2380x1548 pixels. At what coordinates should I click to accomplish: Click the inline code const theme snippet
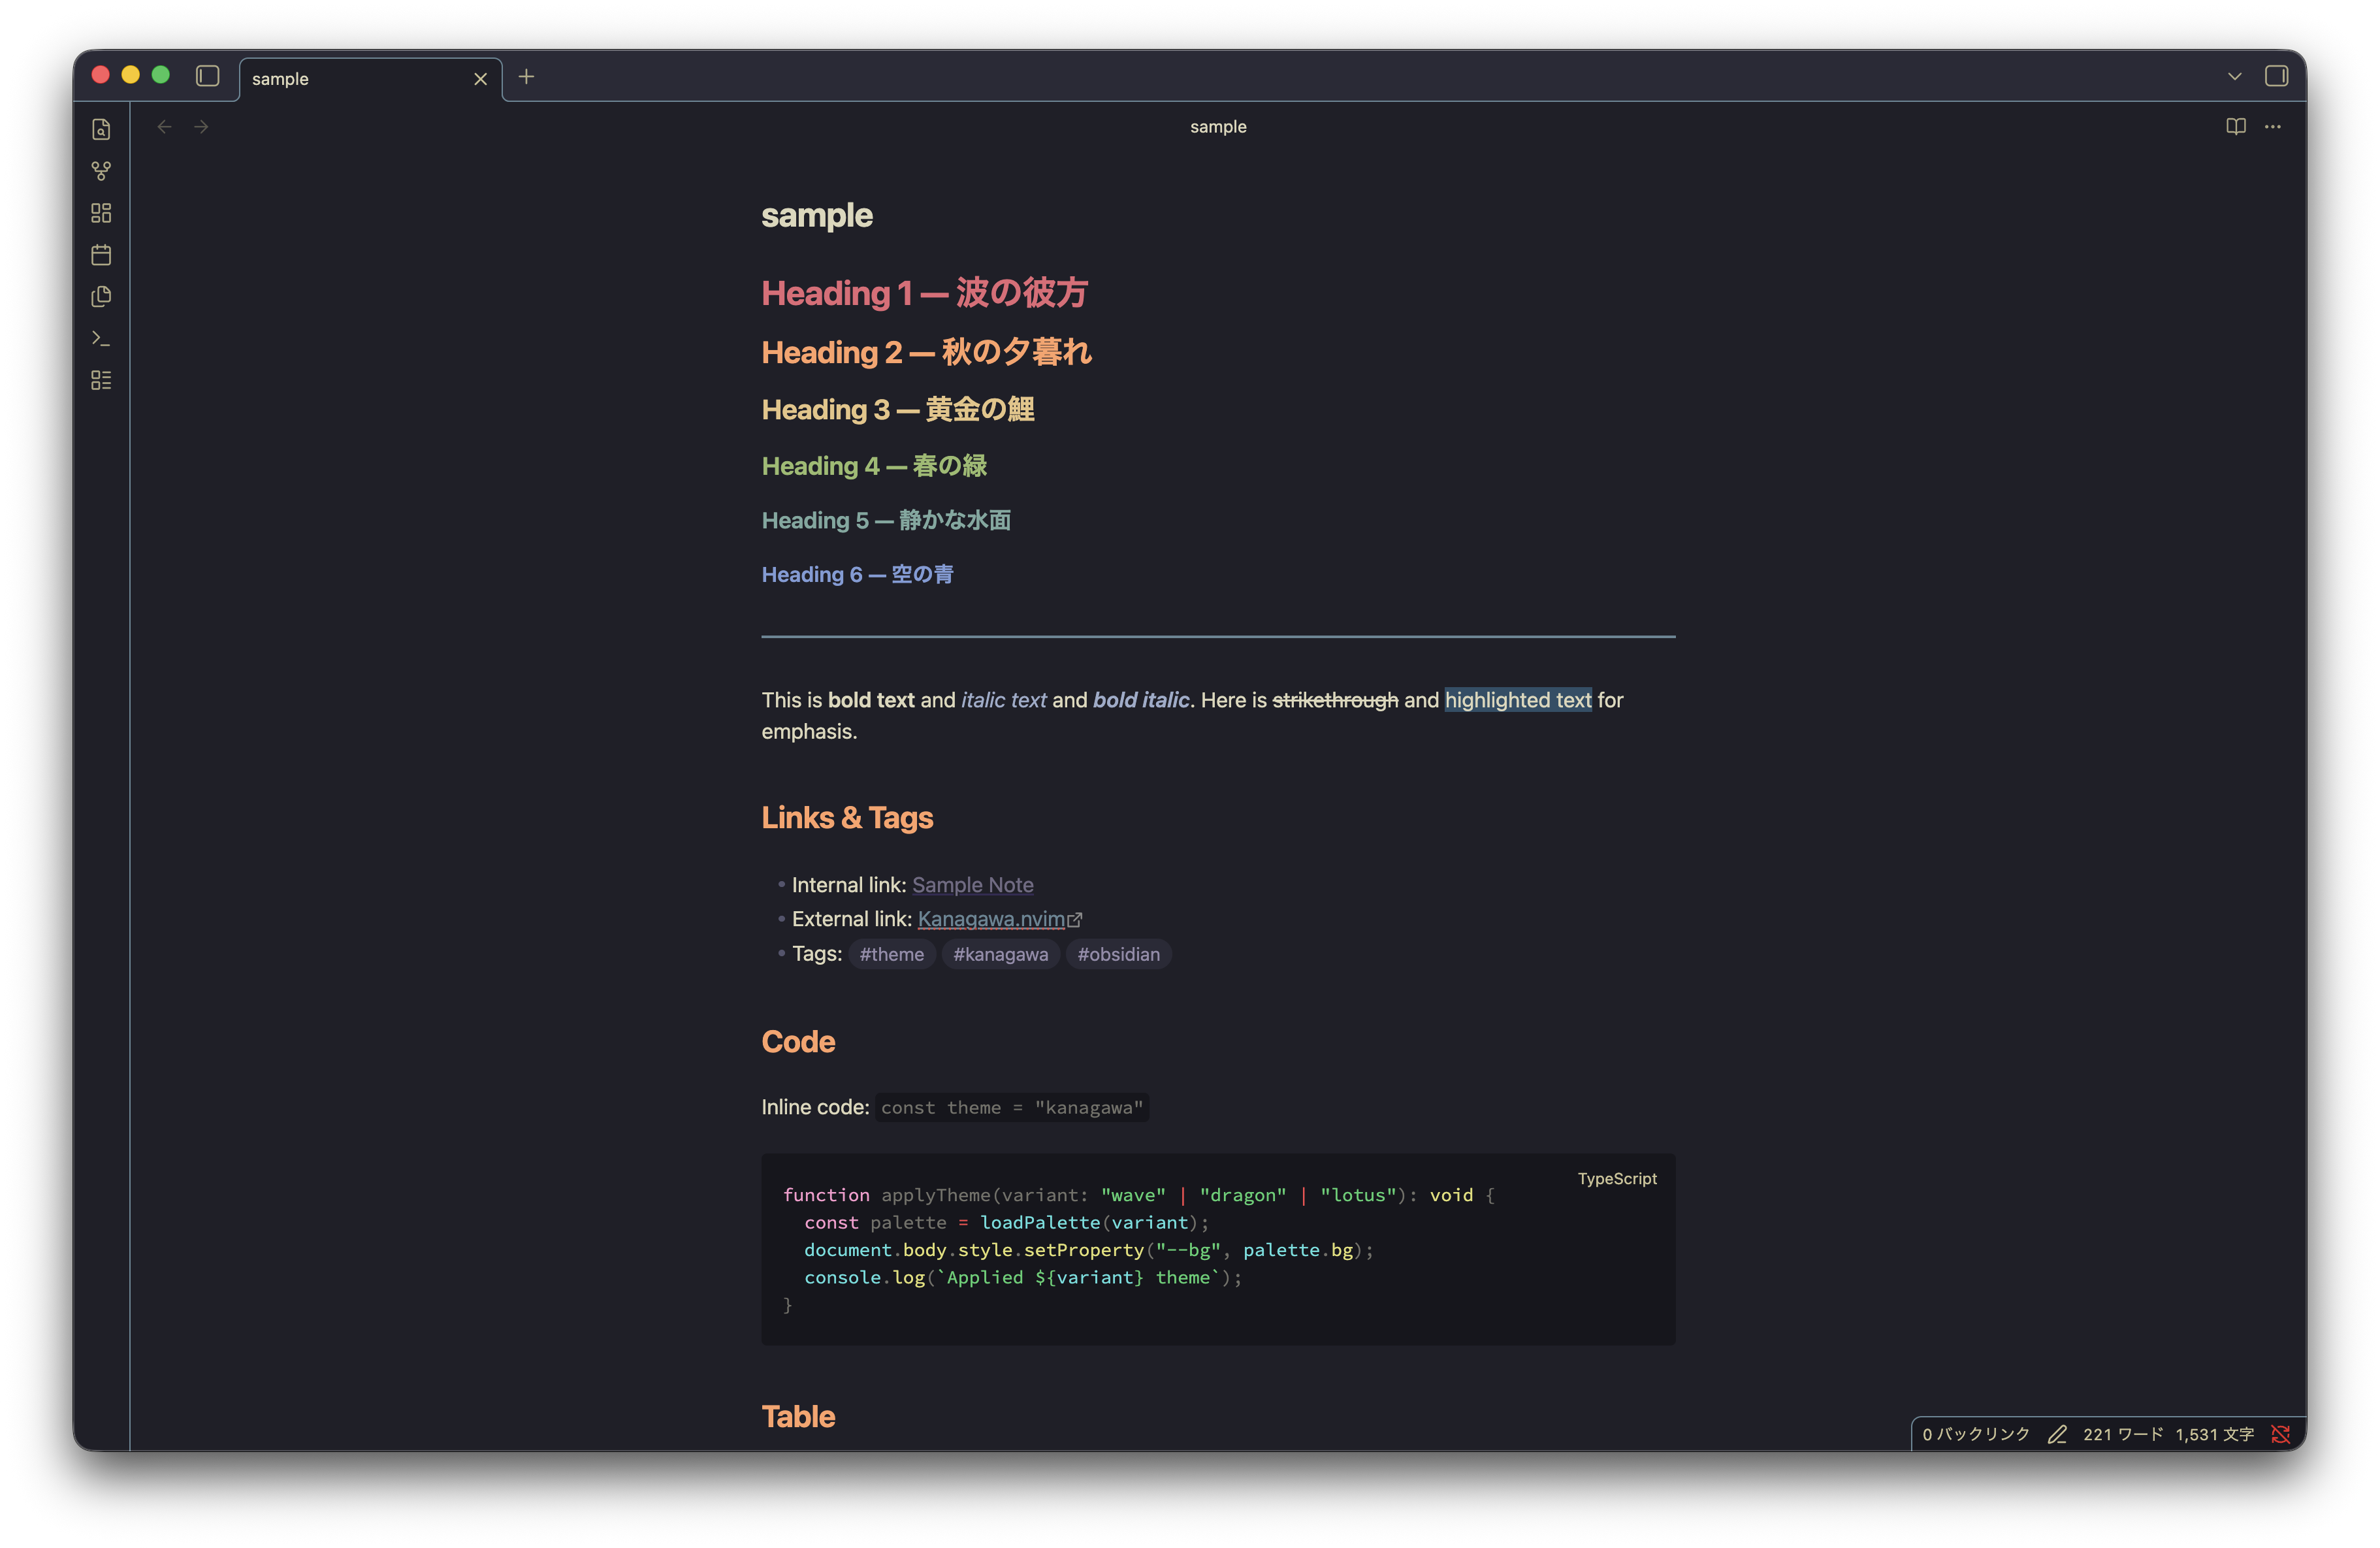[1012, 1108]
